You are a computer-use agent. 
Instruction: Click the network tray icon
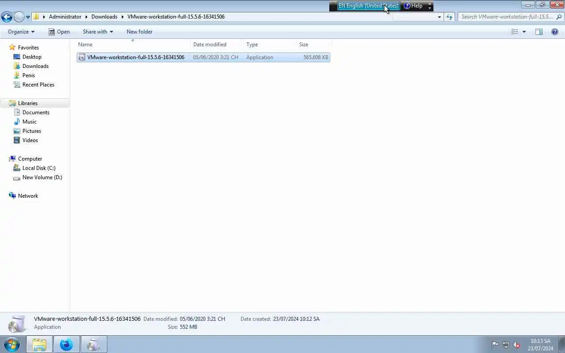click(506, 345)
